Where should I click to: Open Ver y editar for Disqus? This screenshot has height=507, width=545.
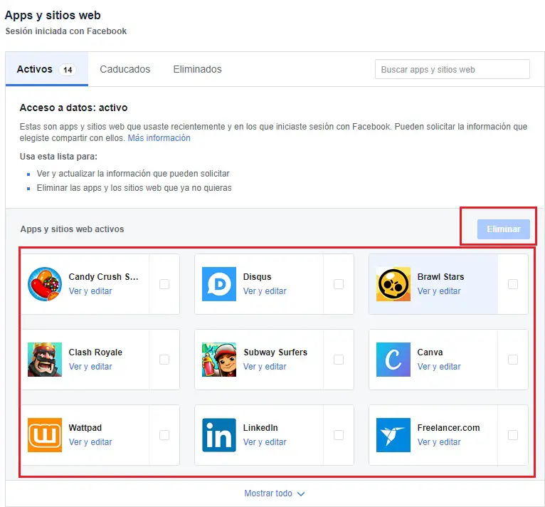[x=265, y=291]
